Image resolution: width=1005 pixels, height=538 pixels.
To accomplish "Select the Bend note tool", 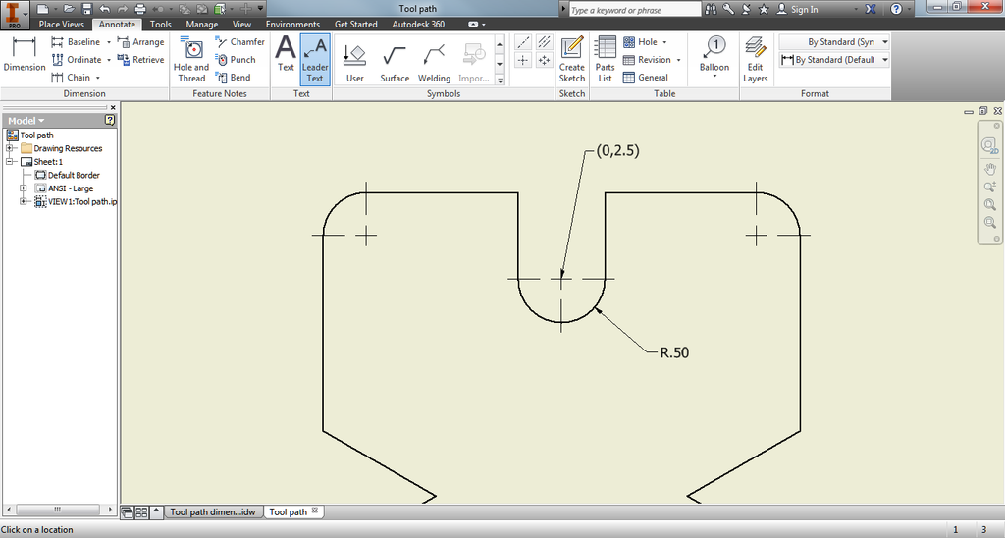I will click(x=234, y=77).
